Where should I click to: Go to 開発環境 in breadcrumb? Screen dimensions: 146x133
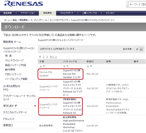[x=23, y=20]
